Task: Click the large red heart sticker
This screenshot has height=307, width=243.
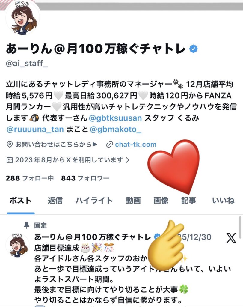Action: click(173, 166)
